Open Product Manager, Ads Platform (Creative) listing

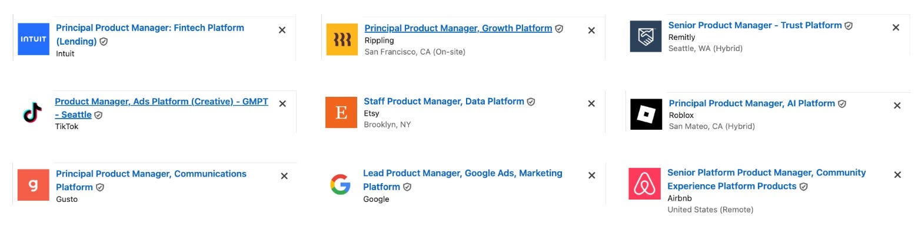coord(161,108)
